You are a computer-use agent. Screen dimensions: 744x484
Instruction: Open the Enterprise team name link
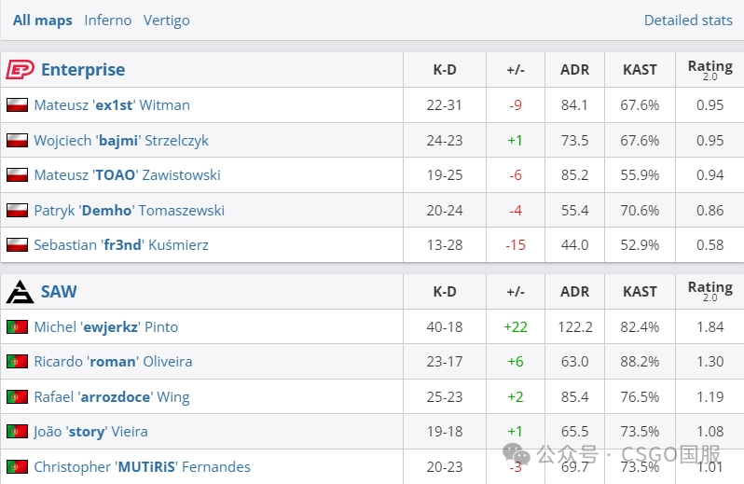click(83, 70)
